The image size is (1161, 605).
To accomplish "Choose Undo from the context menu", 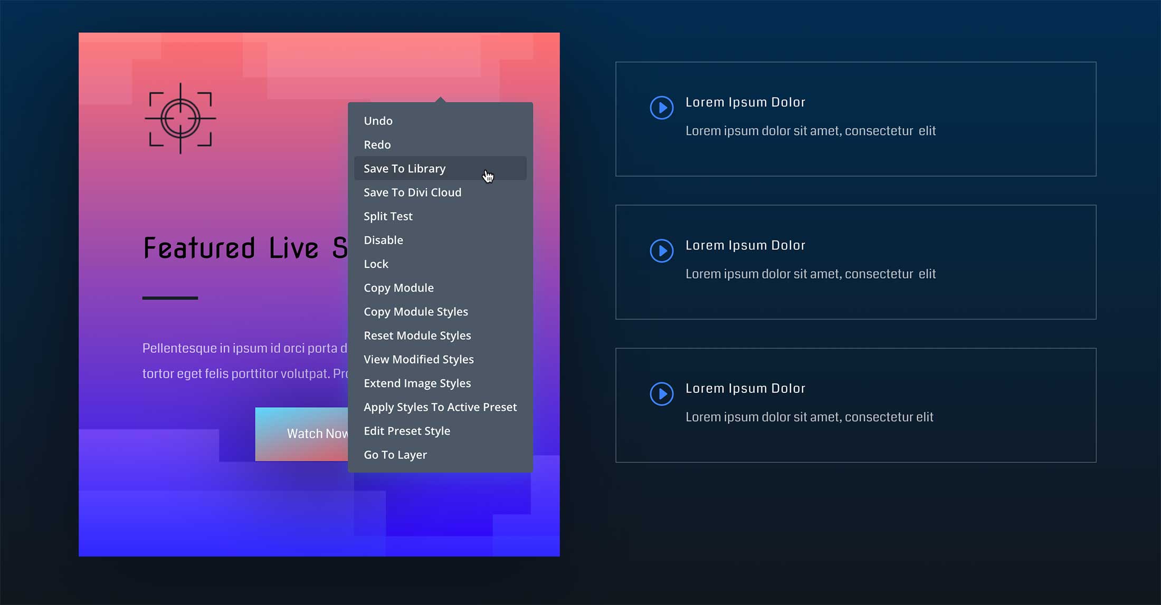I will tap(378, 121).
